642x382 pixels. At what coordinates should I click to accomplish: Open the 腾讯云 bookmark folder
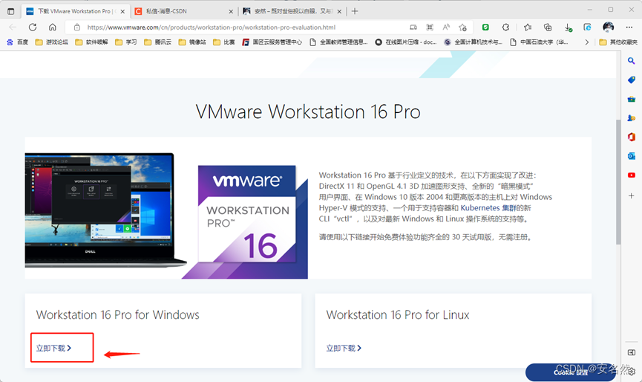click(x=157, y=42)
